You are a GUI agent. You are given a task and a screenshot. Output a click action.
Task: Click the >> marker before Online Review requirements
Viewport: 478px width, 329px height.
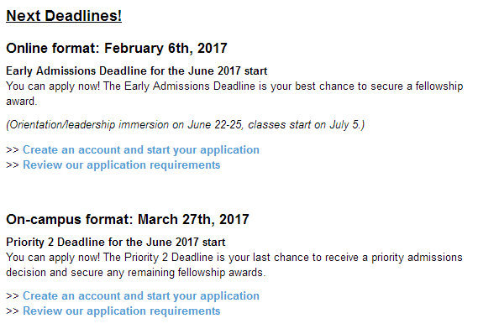(13, 165)
